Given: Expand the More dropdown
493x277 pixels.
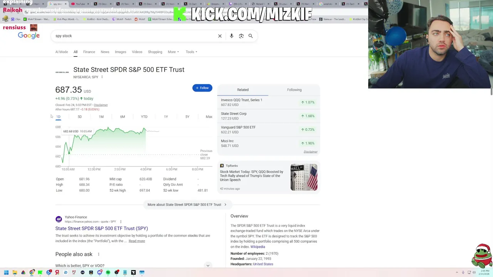Looking at the screenshot, I should coord(173,52).
